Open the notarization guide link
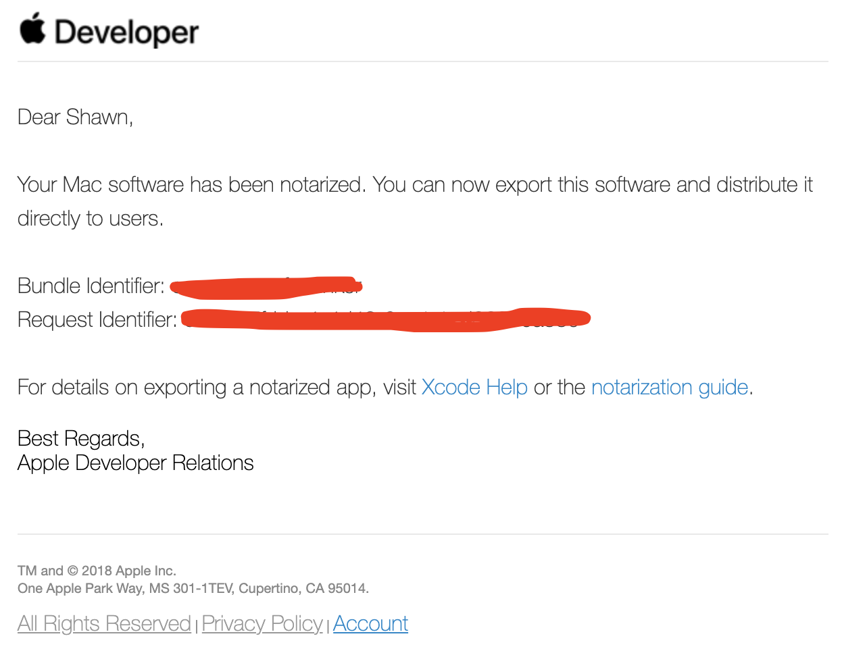842x651 pixels. [x=670, y=388]
